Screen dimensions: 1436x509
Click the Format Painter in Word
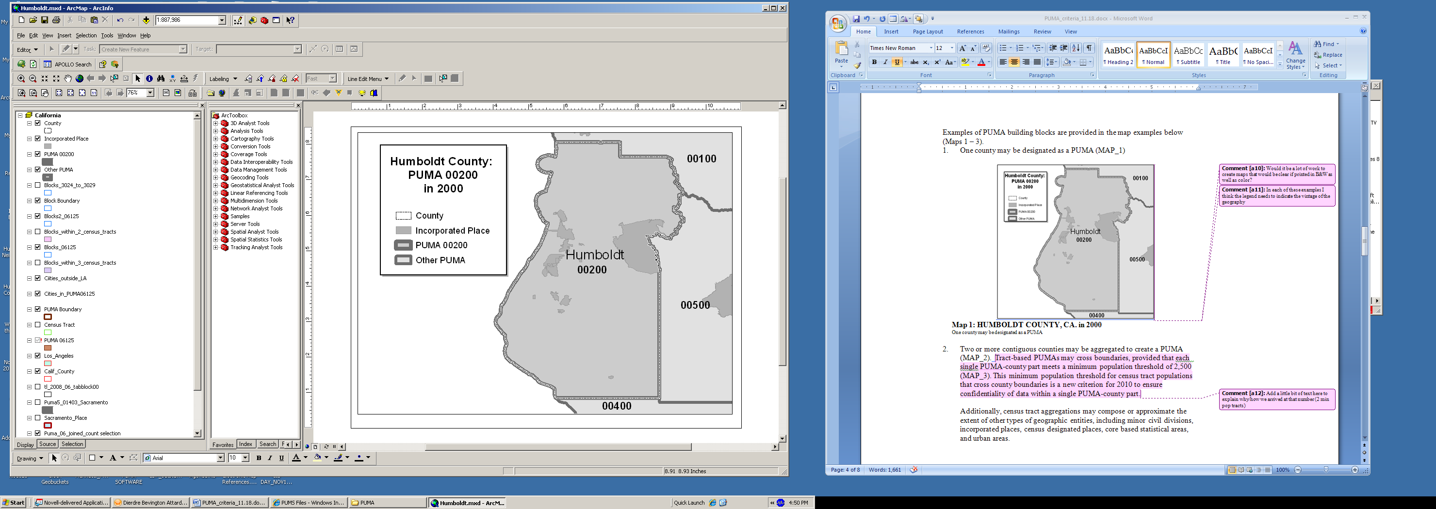click(x=857, y=65)
